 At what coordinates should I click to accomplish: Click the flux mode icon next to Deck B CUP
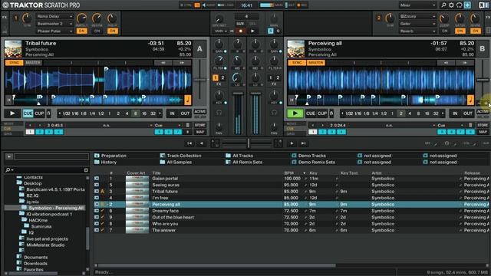click(x=331, y=113)
